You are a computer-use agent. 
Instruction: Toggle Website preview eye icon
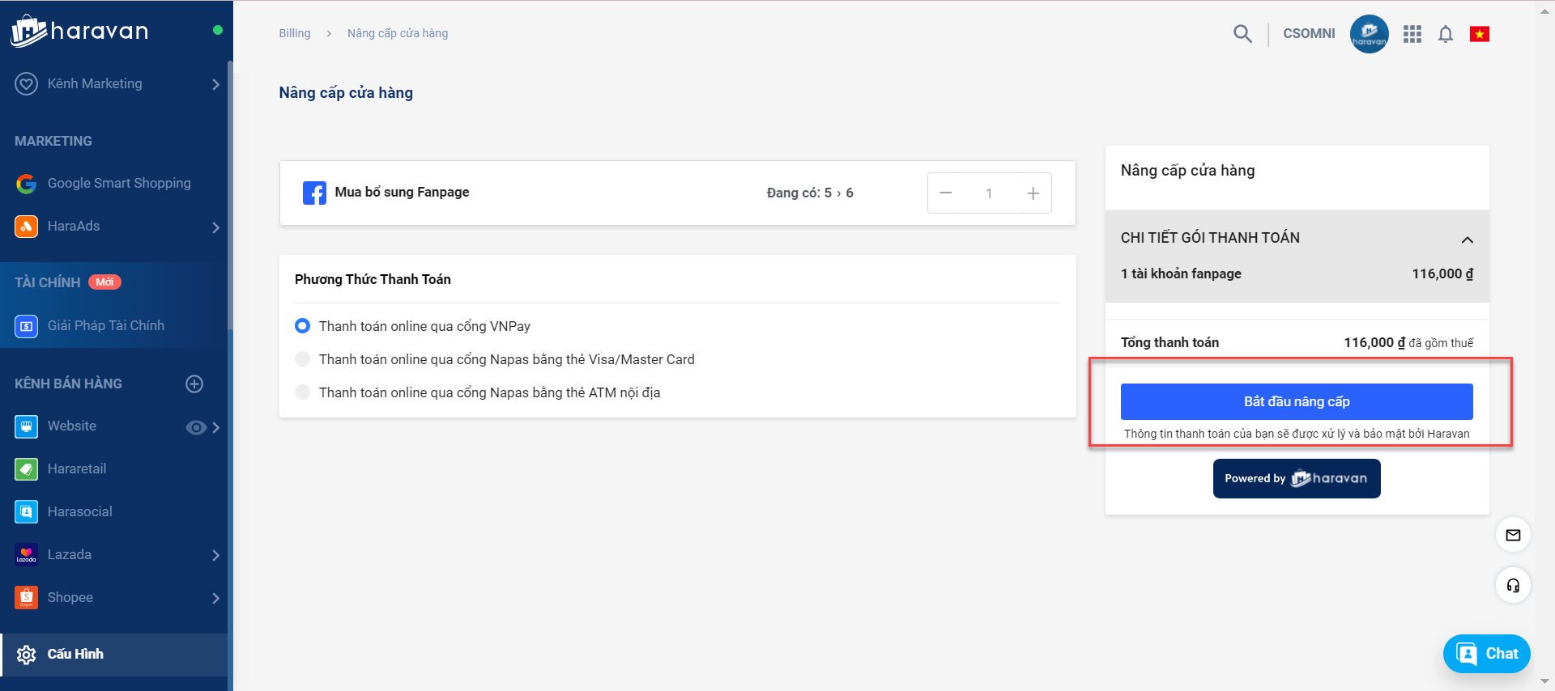point(195,427)
